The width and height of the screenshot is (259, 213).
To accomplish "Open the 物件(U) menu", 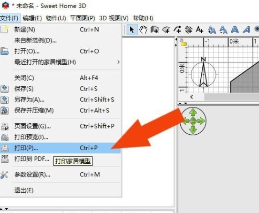I will tap(56, 18).
